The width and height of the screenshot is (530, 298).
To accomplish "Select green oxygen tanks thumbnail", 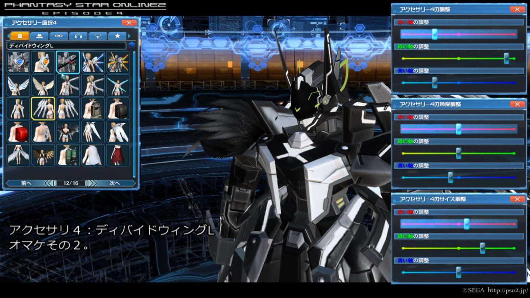I will click(x=68, y=155).
